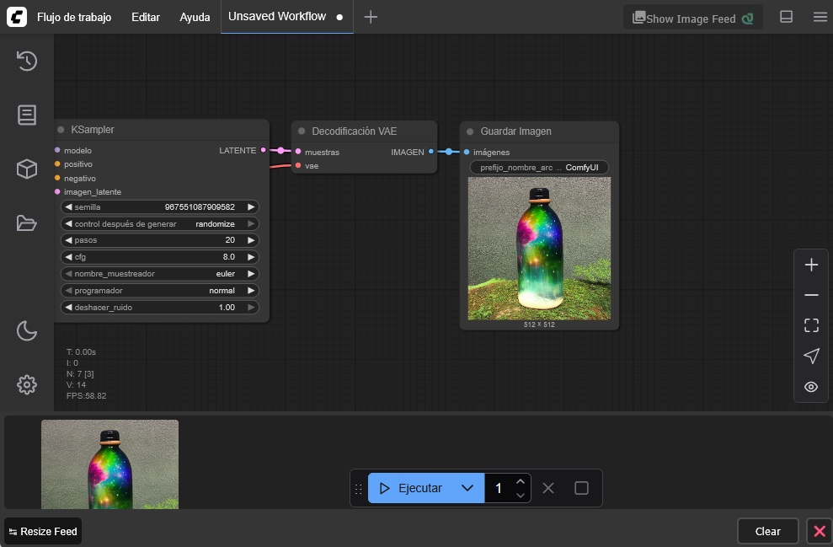
Task: Decrease semilla with its left arrow
Action: click(x=68, y=206)
